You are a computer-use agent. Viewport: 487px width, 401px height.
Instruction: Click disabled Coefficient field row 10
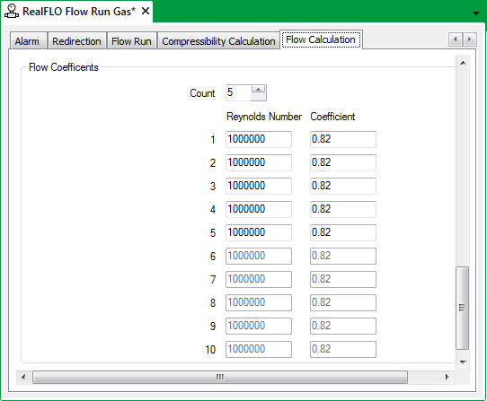click(x=343, y=349)
